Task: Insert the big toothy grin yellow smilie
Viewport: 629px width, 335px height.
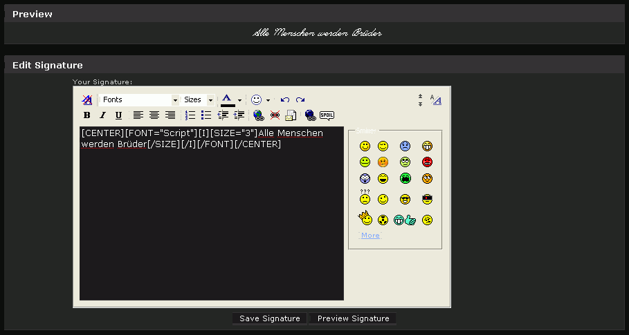Action: click(427, 146)
